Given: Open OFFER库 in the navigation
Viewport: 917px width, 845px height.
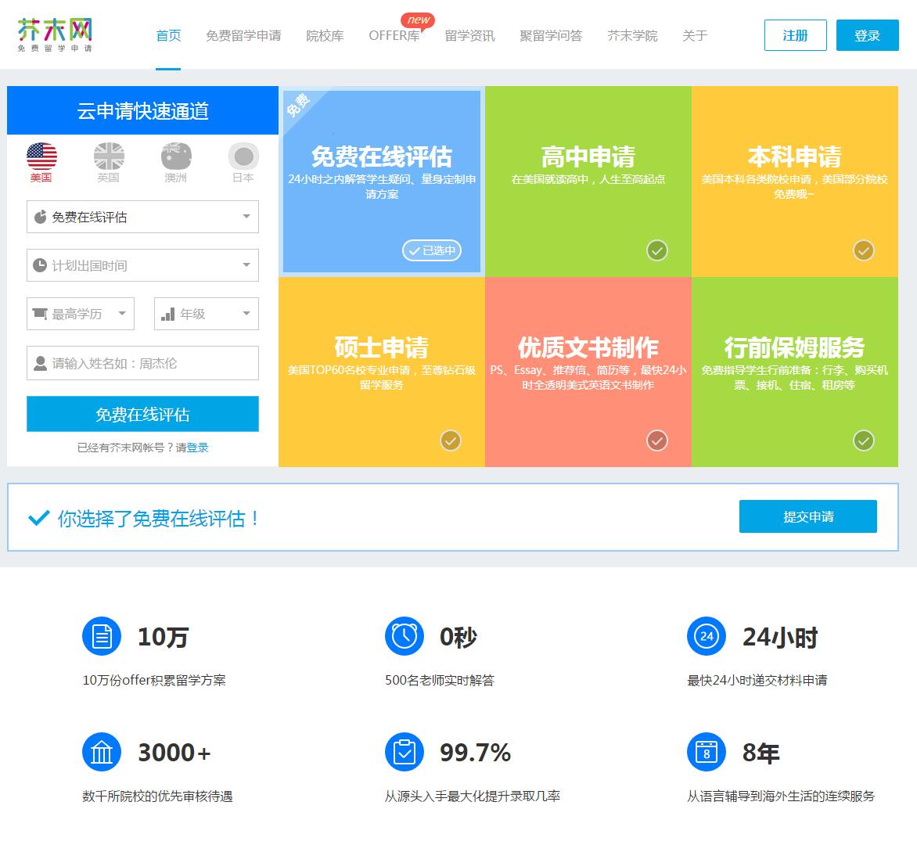Looking at the screenshot, I should pos(394,36).
